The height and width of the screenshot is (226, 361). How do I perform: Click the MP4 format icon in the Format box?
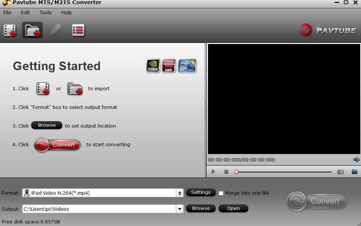click(27, 193)
